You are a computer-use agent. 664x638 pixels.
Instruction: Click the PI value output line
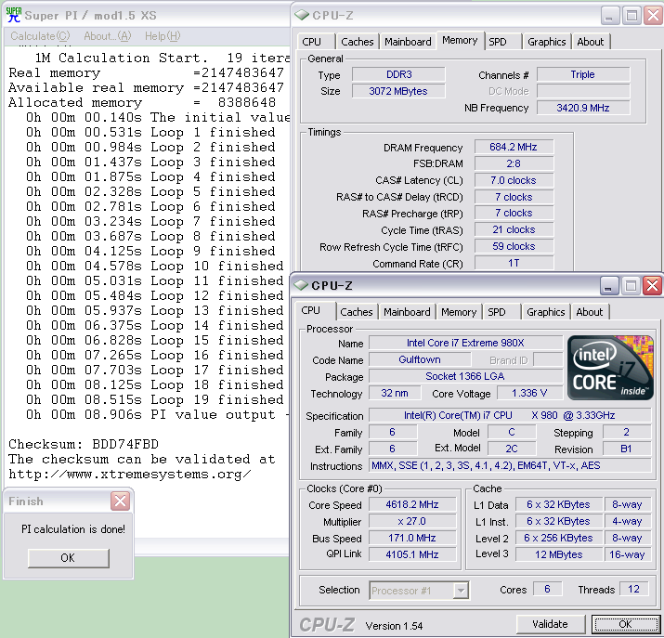pyautogui.click(x=157, y=414)
